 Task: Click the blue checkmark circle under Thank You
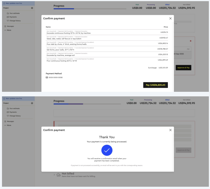click(107, 150)
